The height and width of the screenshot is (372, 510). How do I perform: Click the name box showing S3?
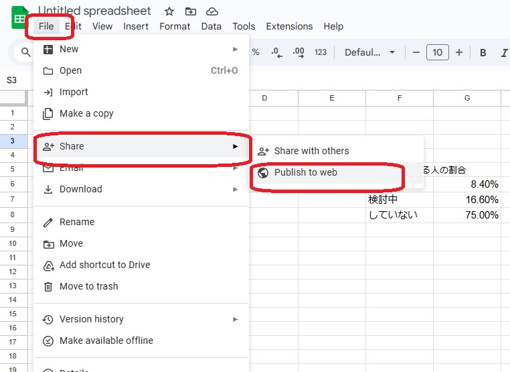(x=11, y=80)
